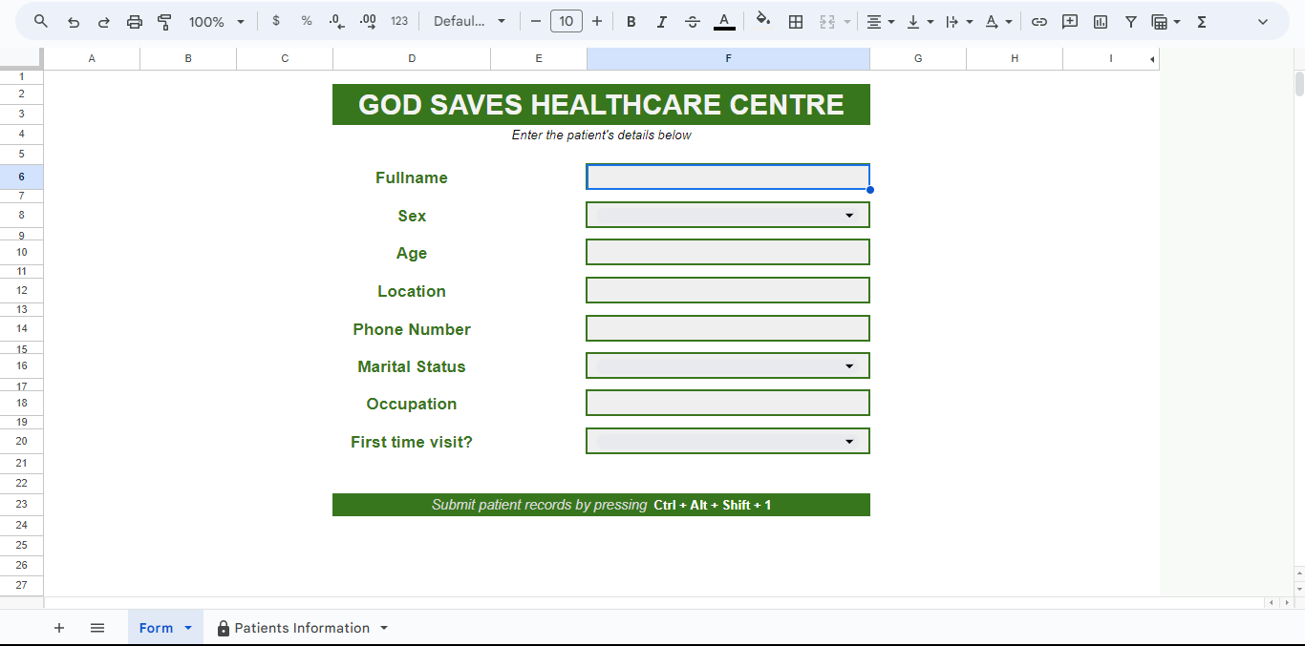Select the Form sheet tab
Image resolution: width=1305 pixels, height=646 pixels.
coord(156,628)
